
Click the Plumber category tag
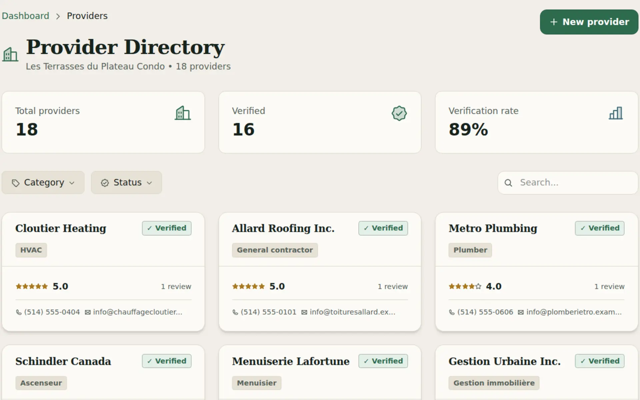click(470, 250)
